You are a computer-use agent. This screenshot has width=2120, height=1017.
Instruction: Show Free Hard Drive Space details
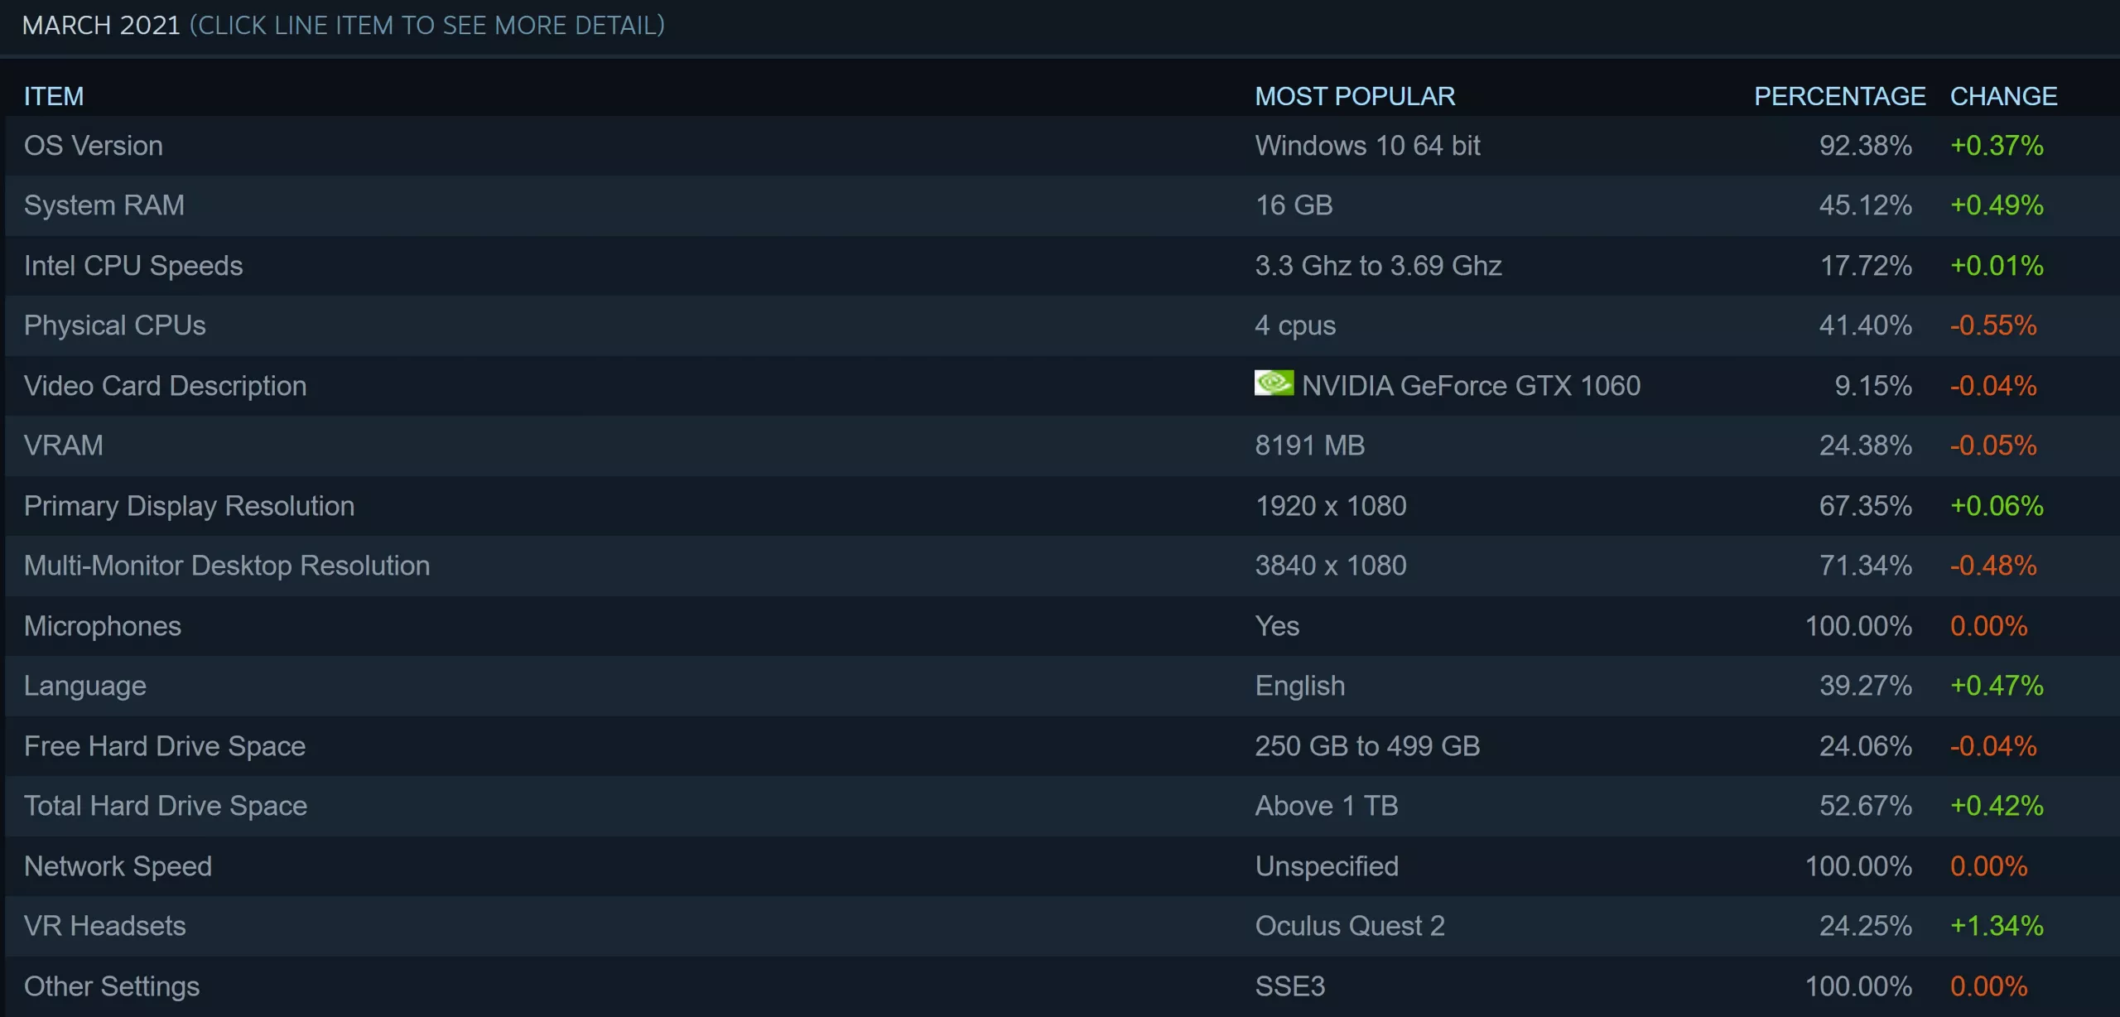(x=165, y=746)
